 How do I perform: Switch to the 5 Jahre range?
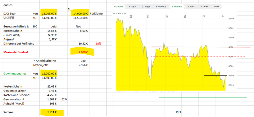click(x=205, y=7)
